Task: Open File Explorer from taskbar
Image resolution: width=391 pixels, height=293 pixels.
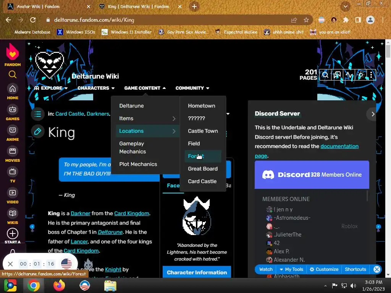Action: (x=110, y=285)
